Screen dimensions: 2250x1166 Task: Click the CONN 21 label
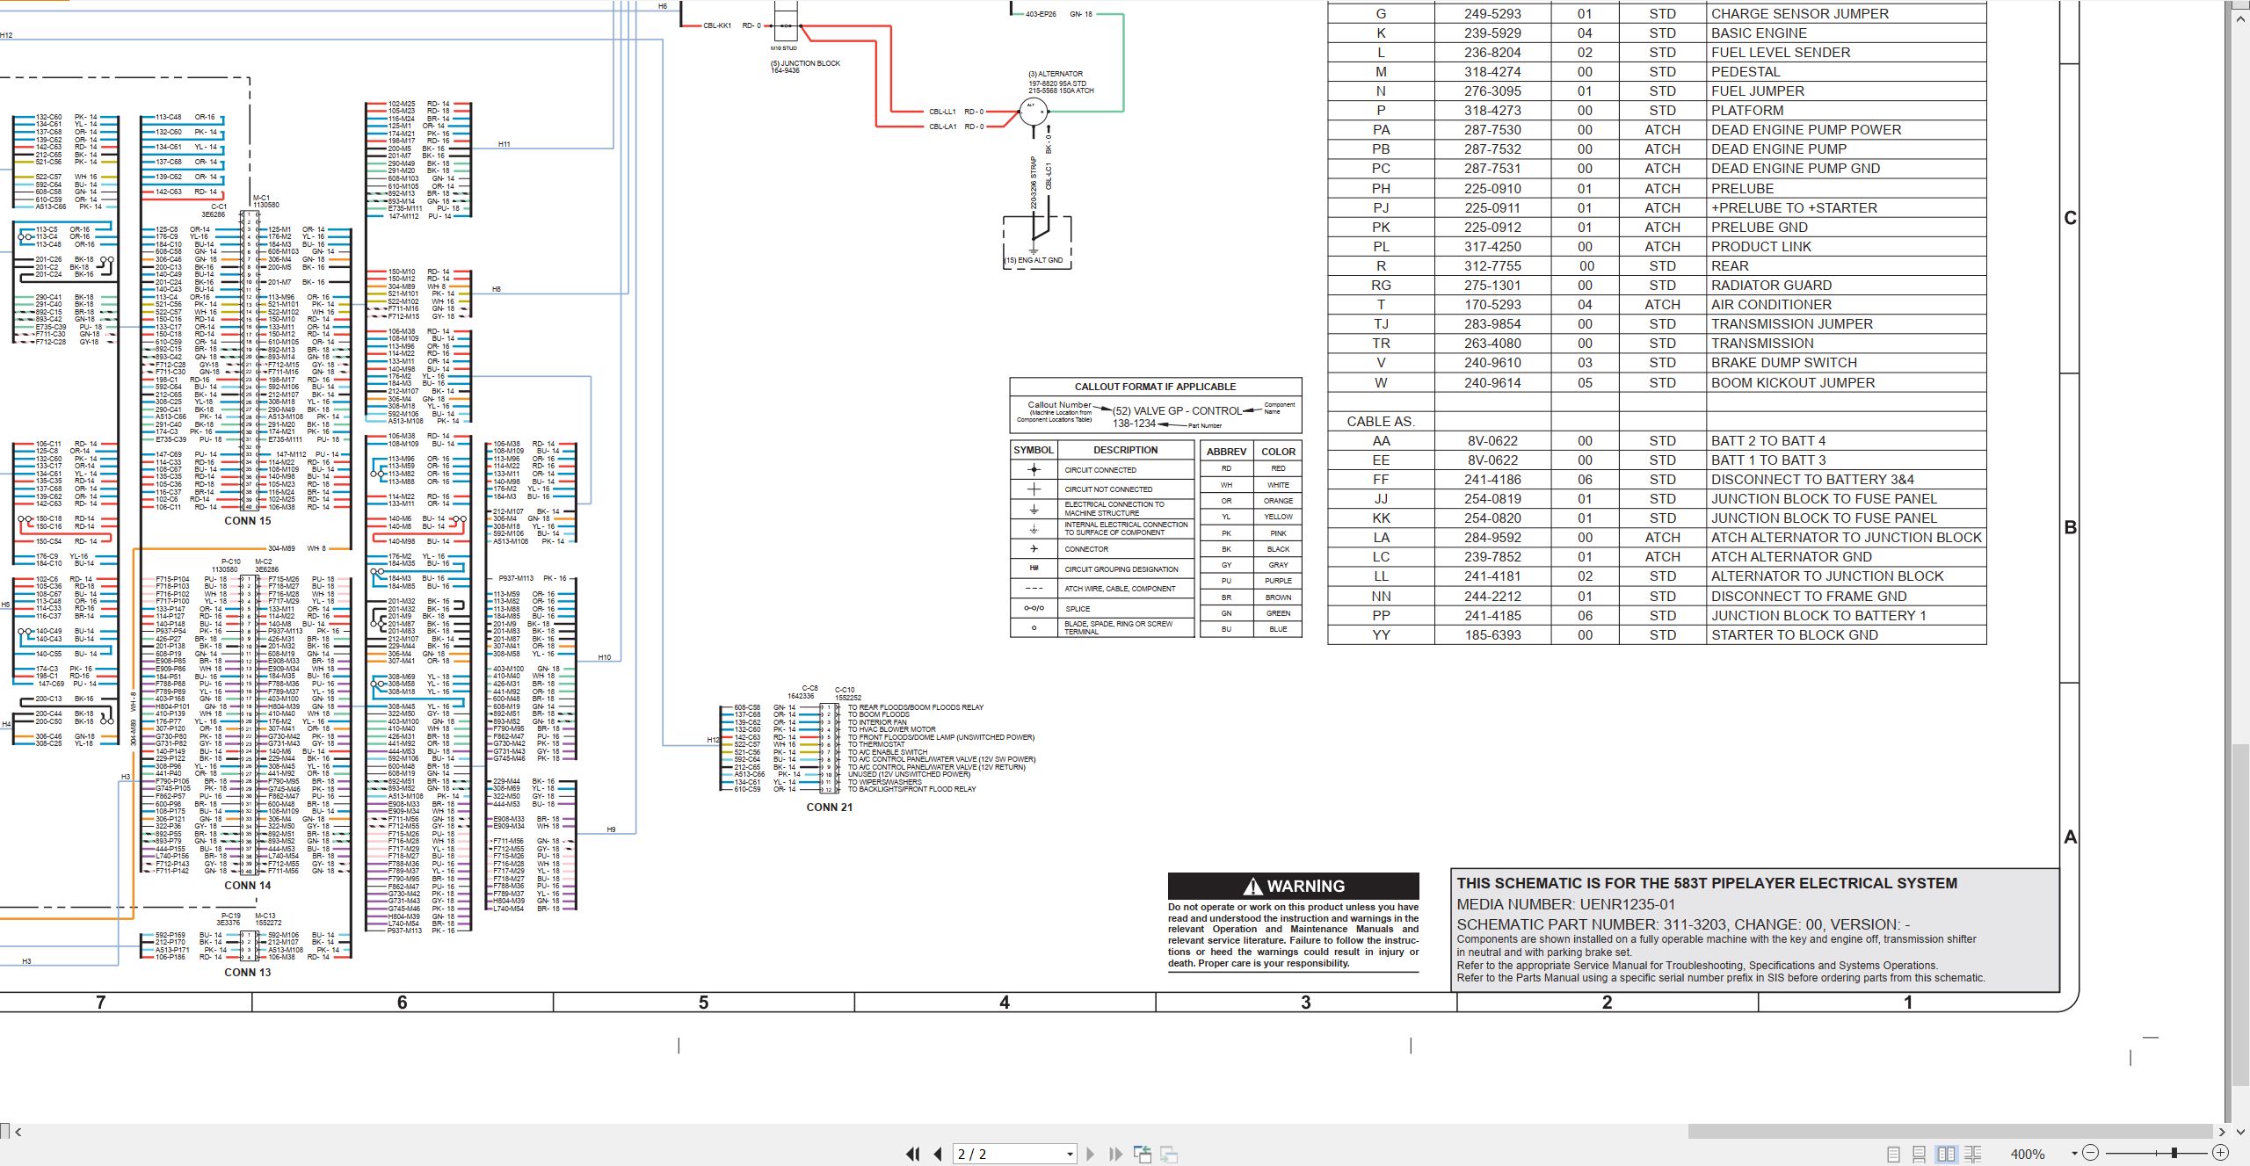tap(829, 808)
